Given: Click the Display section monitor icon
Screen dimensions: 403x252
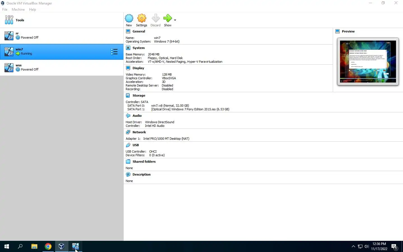Looking at the screenshot, I should [128, 68].
